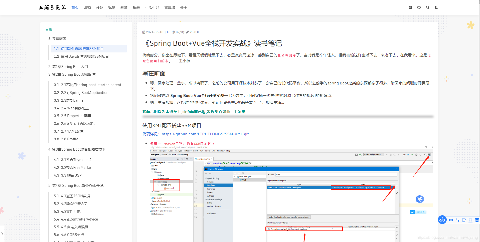Screen dimensions: 480x242
Task: Click the Baidu input method du logo
Action: point(442,220)
